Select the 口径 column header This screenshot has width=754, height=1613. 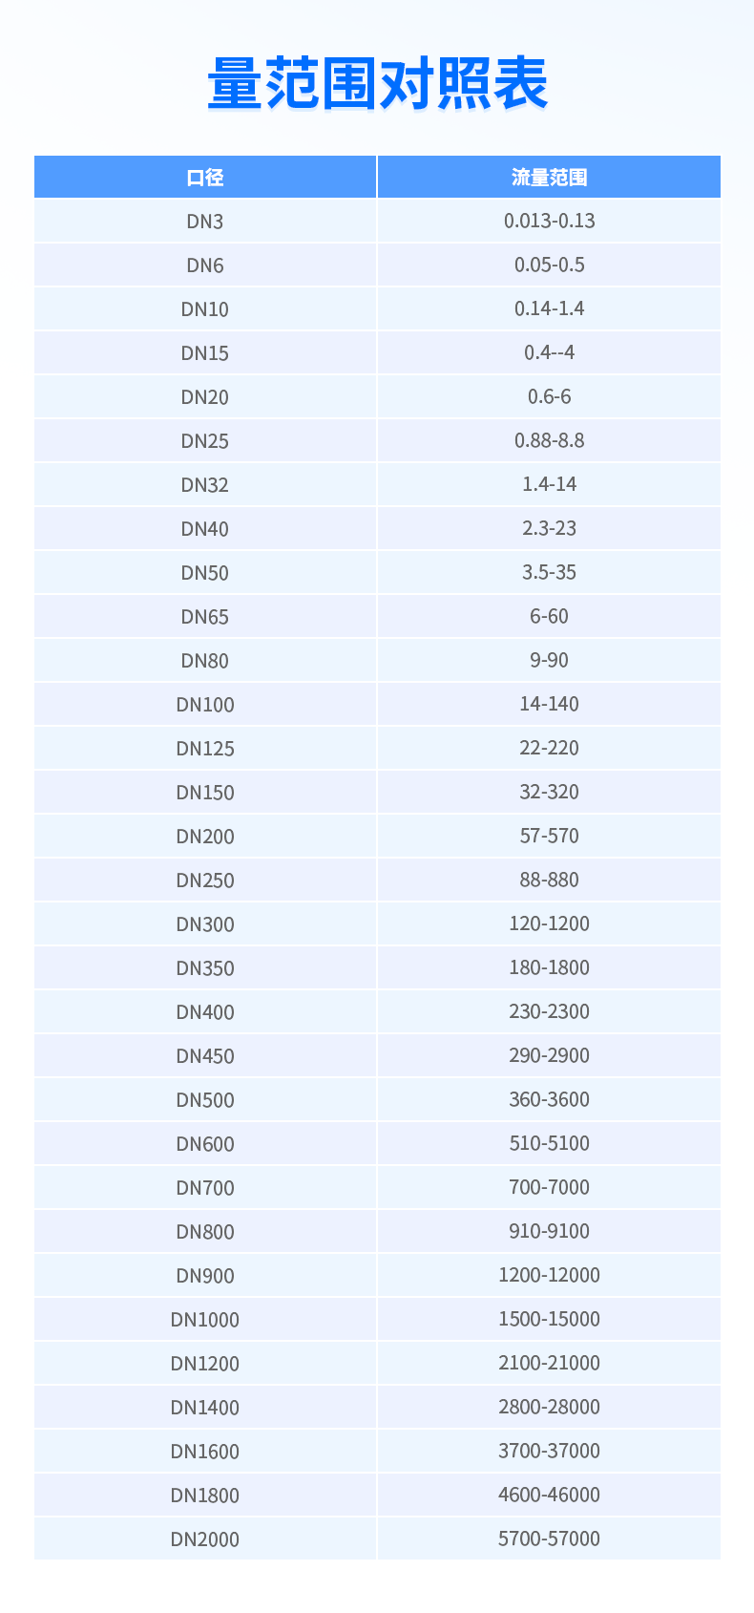(205, 178)
